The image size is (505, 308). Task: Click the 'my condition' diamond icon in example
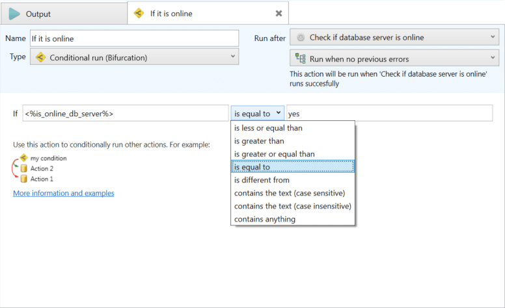24,157
